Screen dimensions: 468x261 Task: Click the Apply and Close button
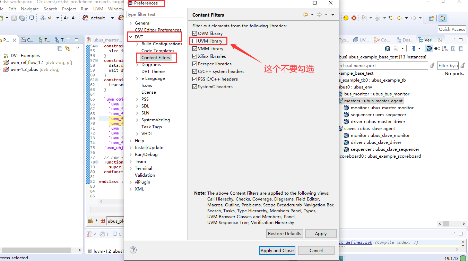point(277,250)
